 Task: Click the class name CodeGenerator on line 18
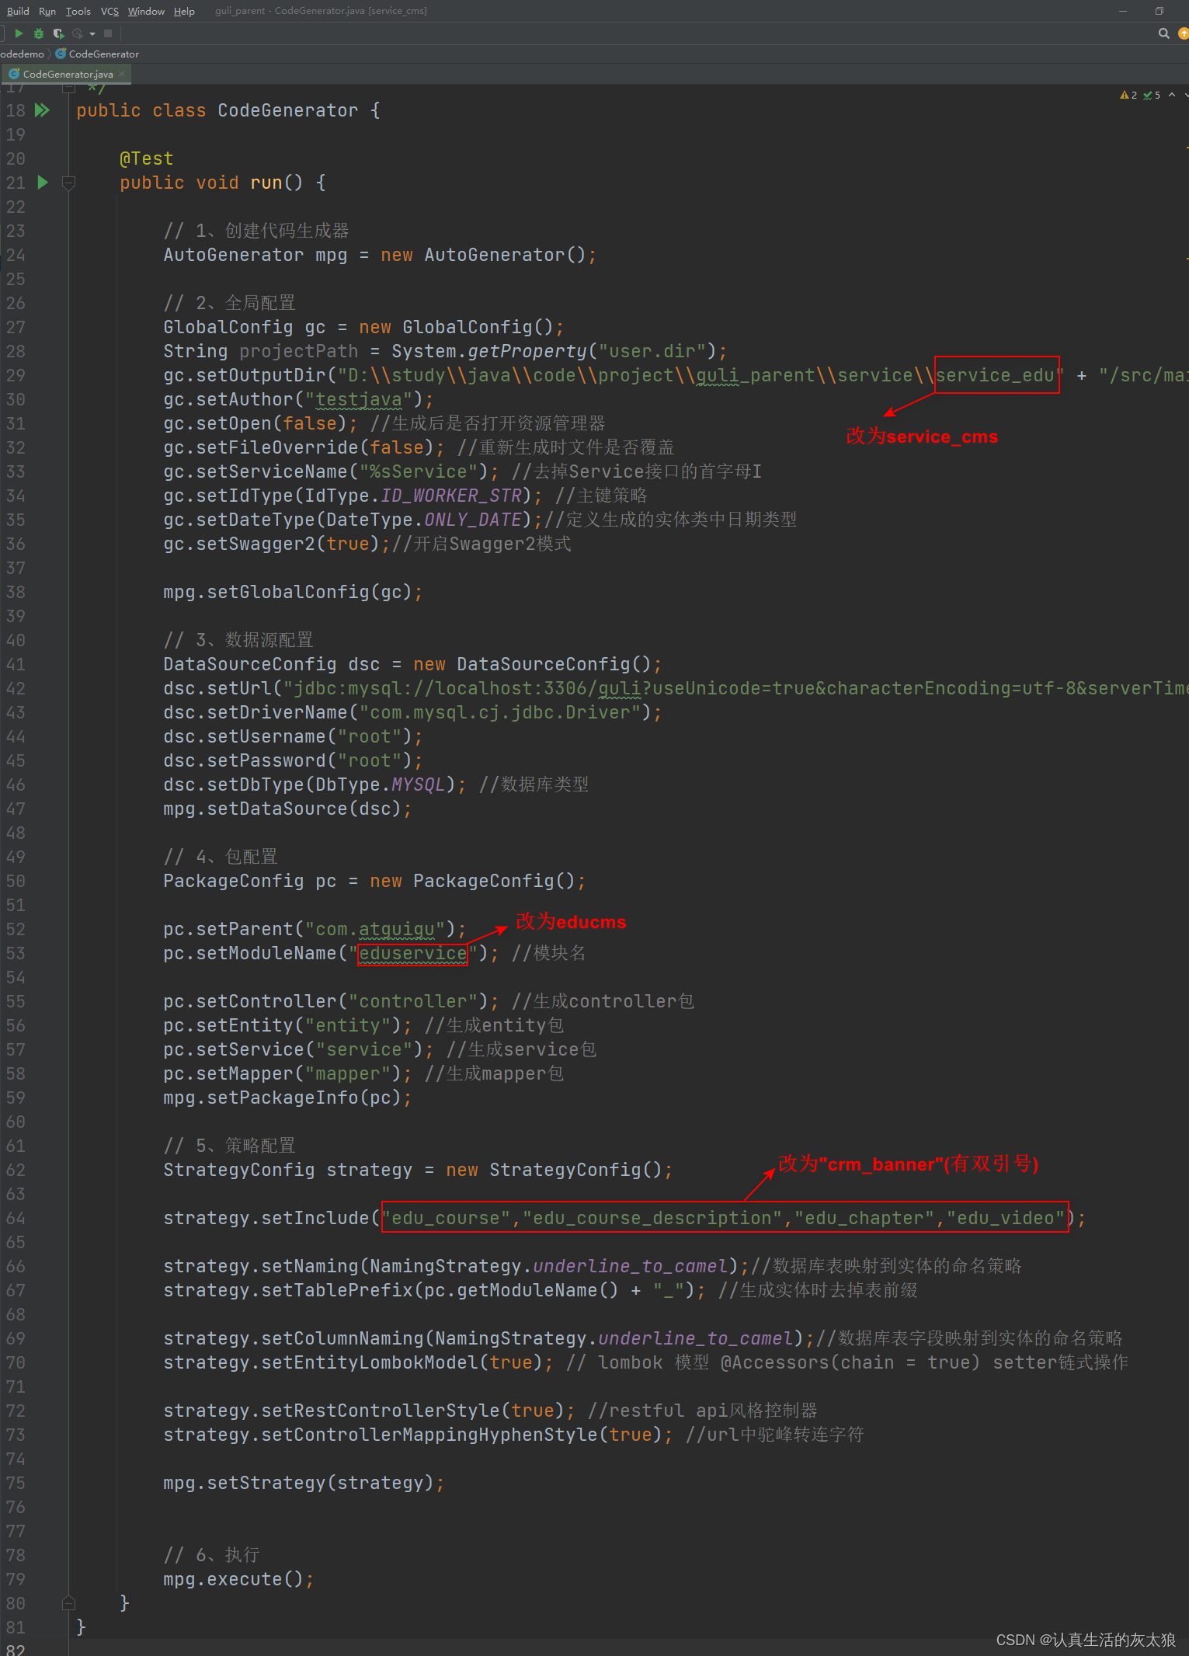point(287,110)
